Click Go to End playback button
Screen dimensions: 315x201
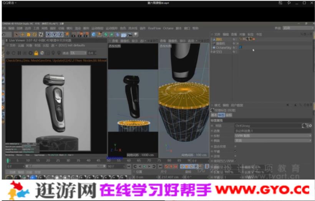pyautogui.click(x=160, y=167)
